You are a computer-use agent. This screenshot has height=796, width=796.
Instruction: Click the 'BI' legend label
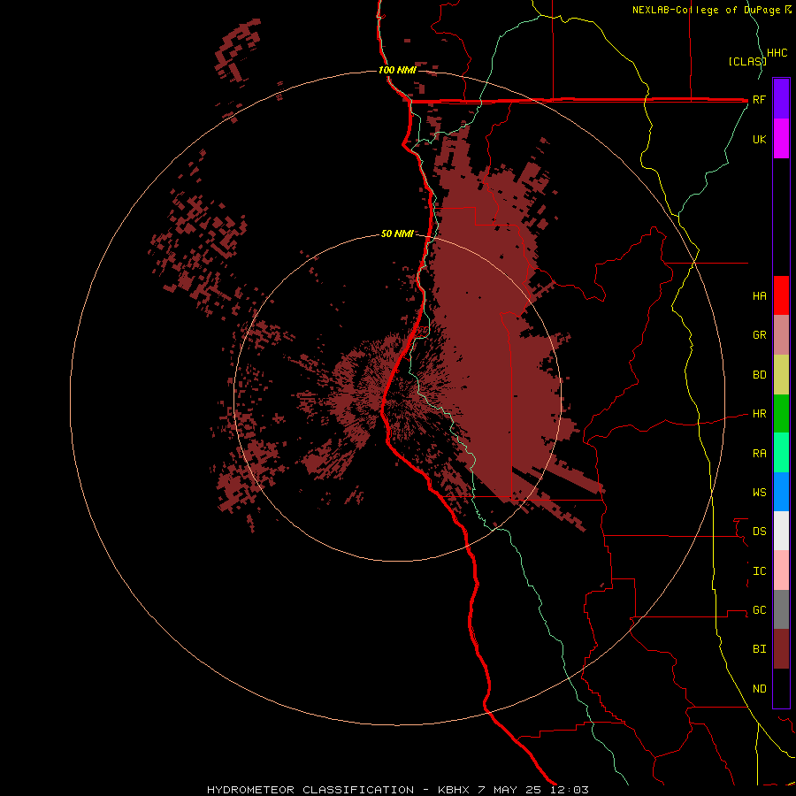(x=759, y=649)
